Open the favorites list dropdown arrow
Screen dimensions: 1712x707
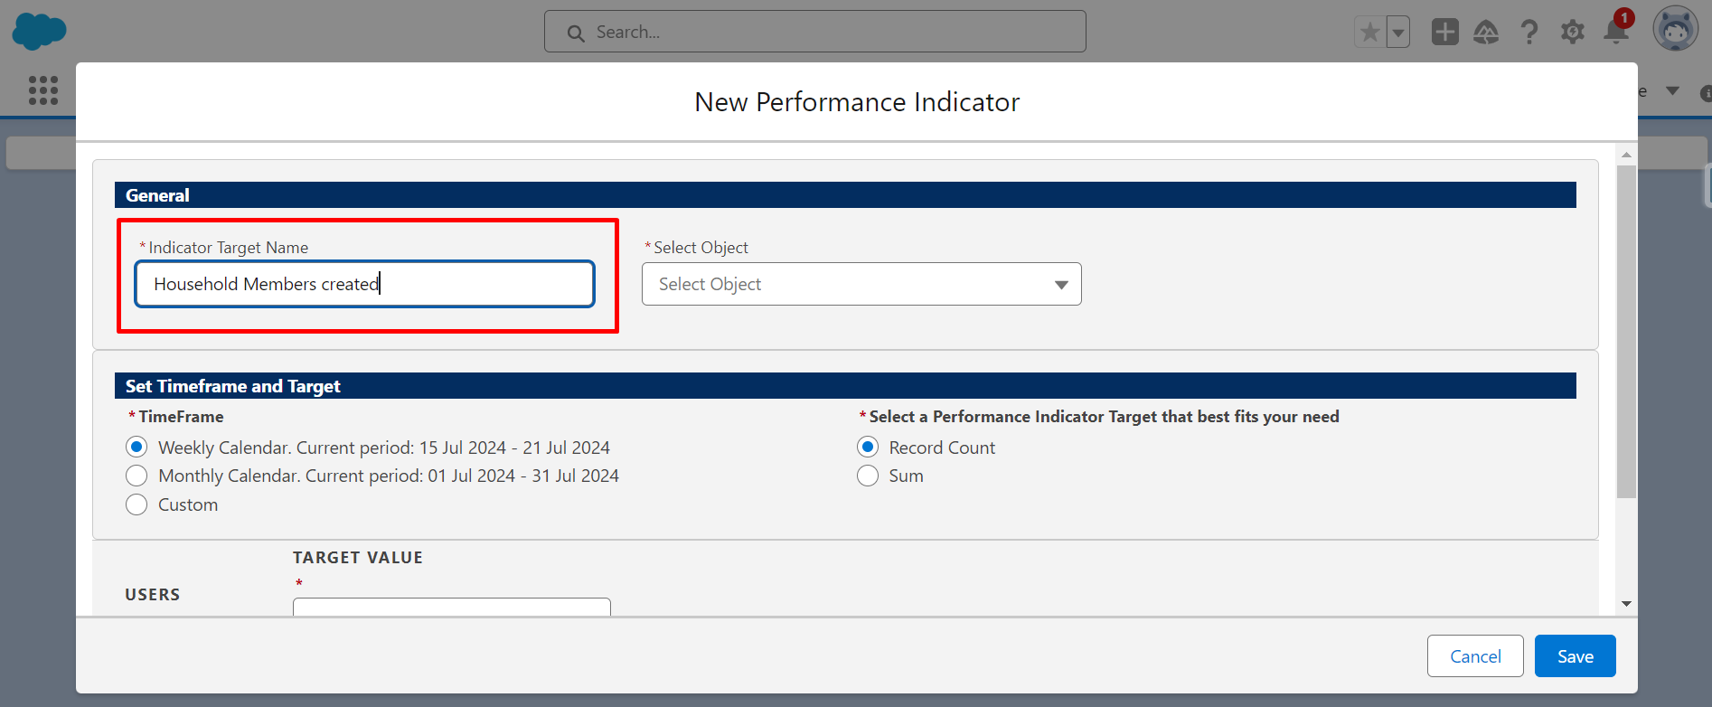(1398, 33)
